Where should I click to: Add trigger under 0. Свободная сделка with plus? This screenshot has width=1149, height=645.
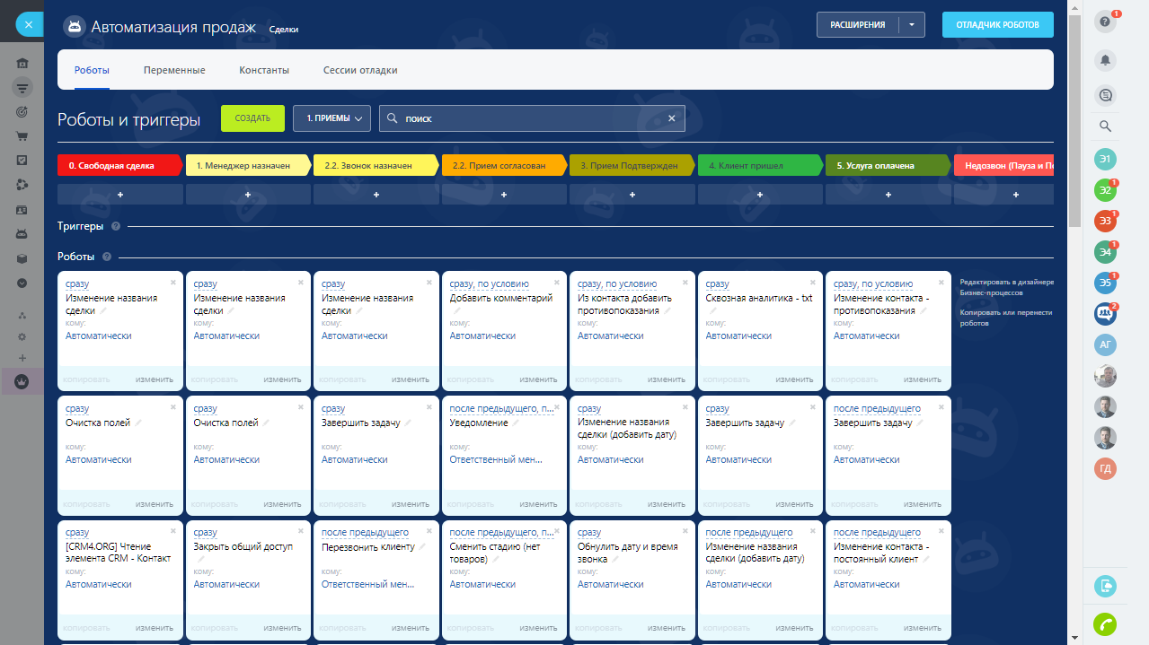(x=120, y=194)
